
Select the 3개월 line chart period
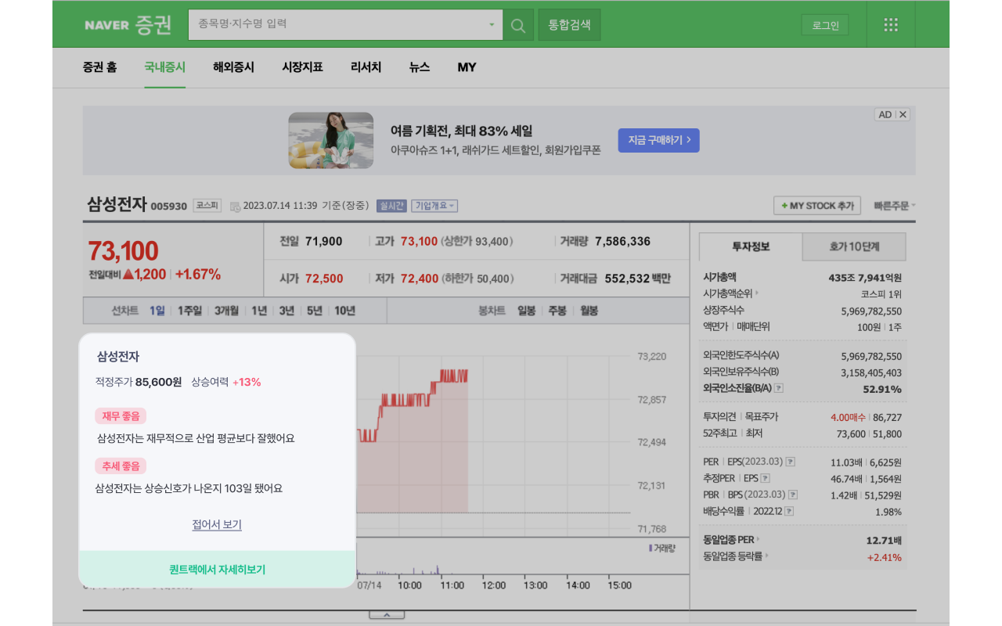tap(226, 311)
